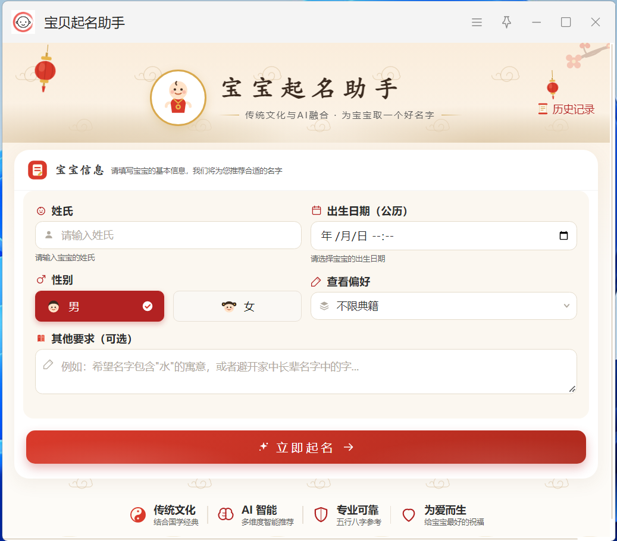This screenshot has height=541, width=617.
Task: Click the arrow icon on 立即起名
Action: (348, 447)
